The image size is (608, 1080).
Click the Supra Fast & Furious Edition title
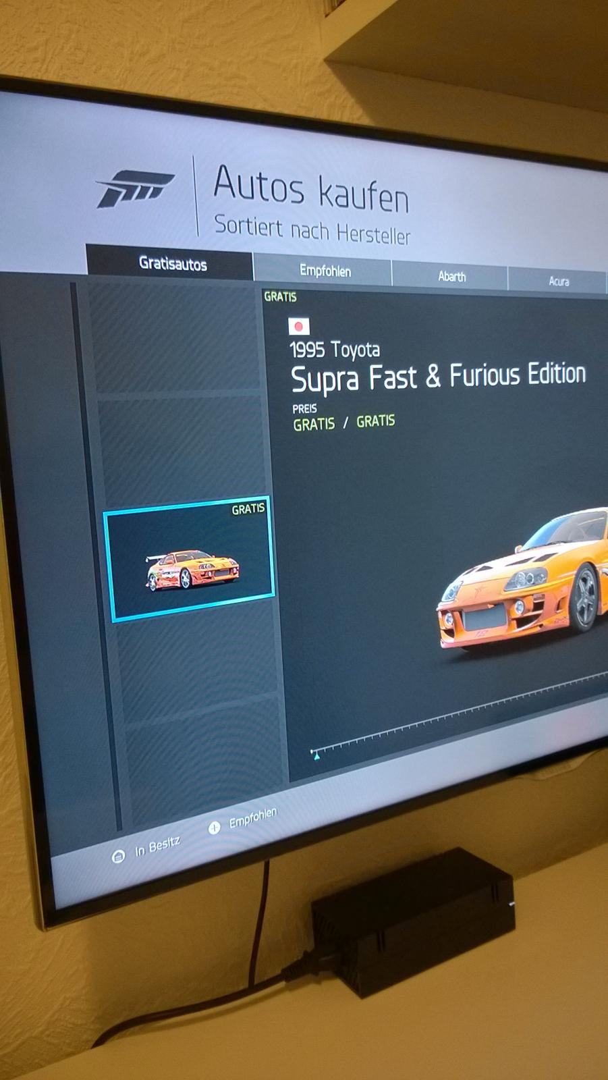click(x=438, y=377)
